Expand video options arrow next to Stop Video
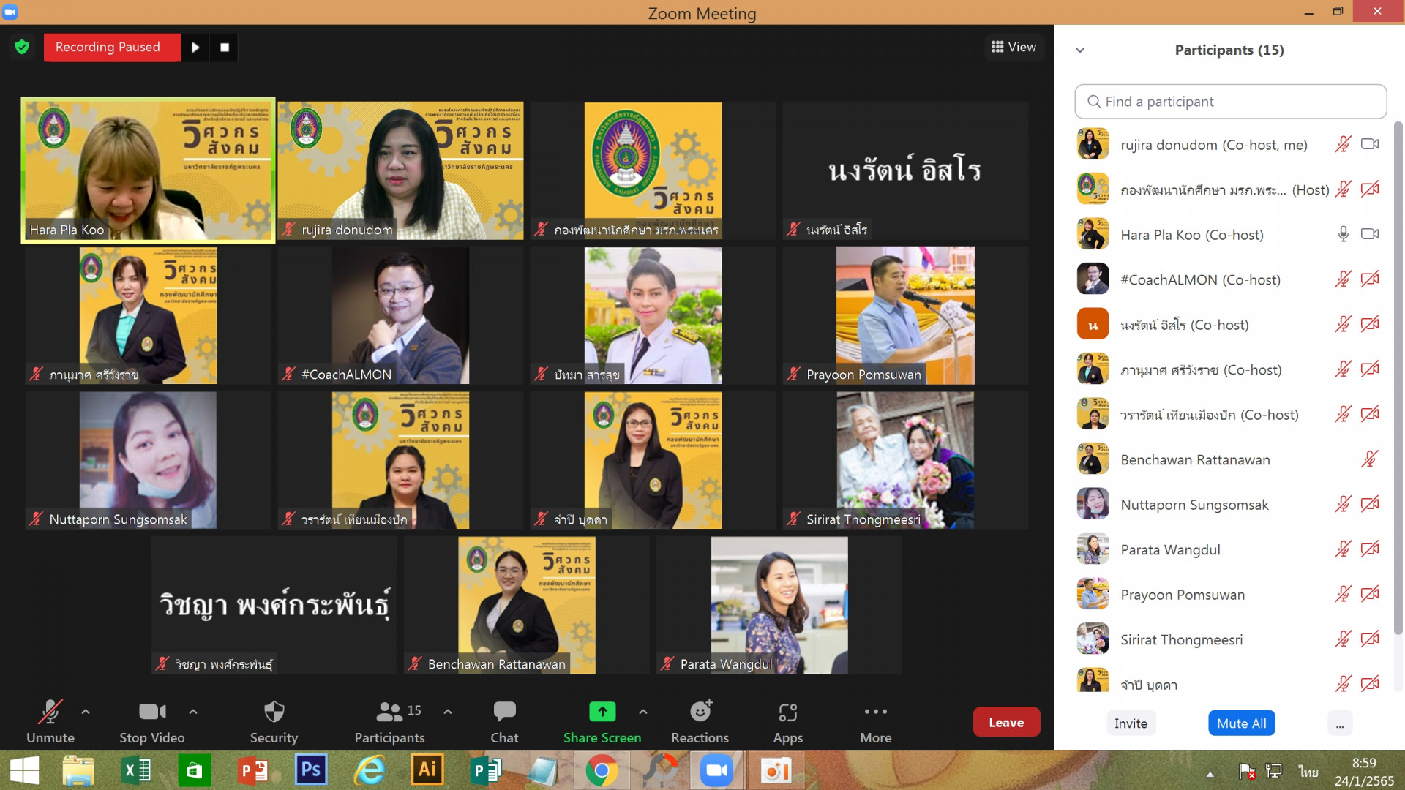This screenshot has width=1405, height=790. pos(193,711)
